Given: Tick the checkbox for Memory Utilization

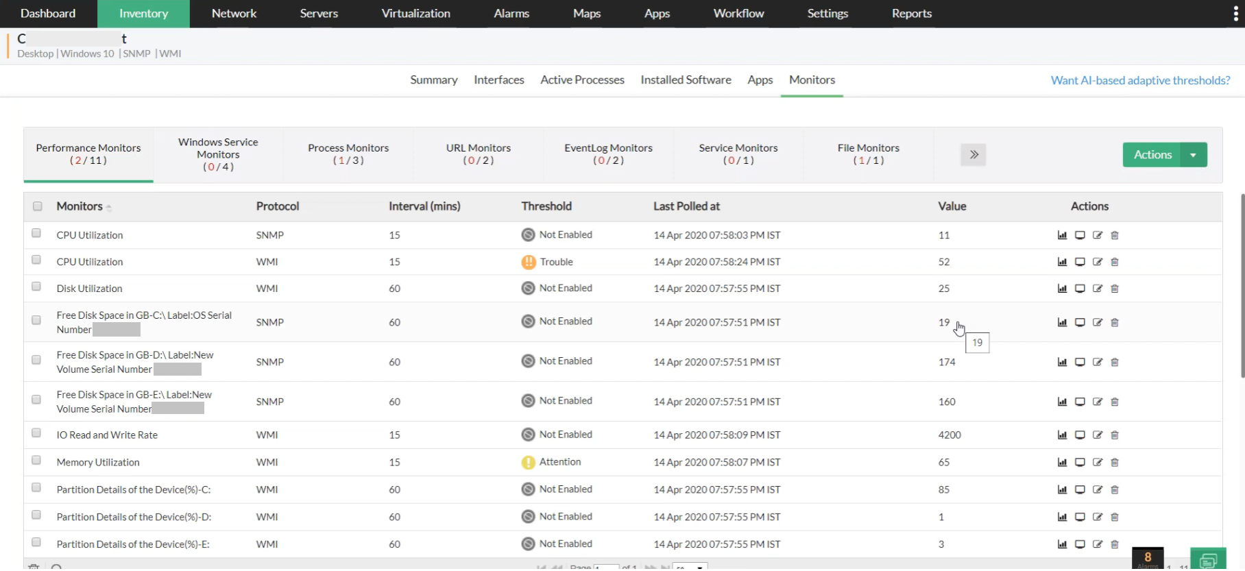Looking at the screenshot, I should click(36, 461).
